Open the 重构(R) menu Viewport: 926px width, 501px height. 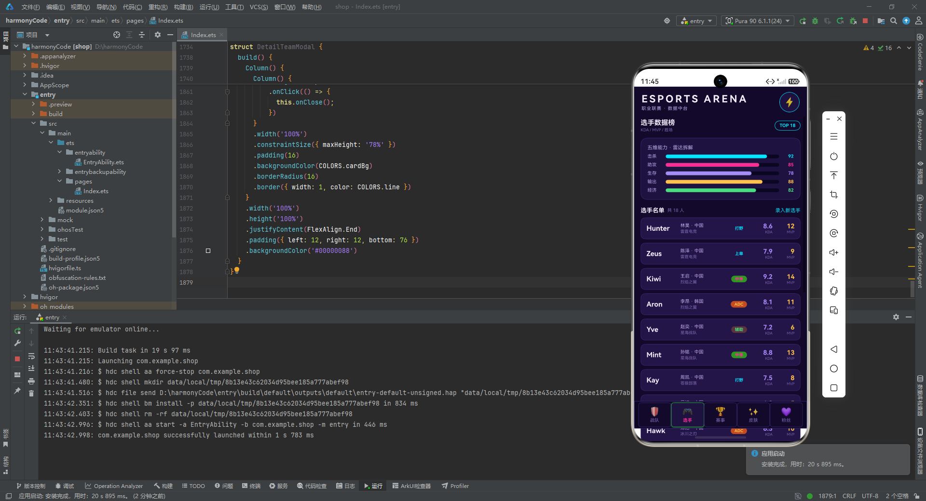coord(158,7)
